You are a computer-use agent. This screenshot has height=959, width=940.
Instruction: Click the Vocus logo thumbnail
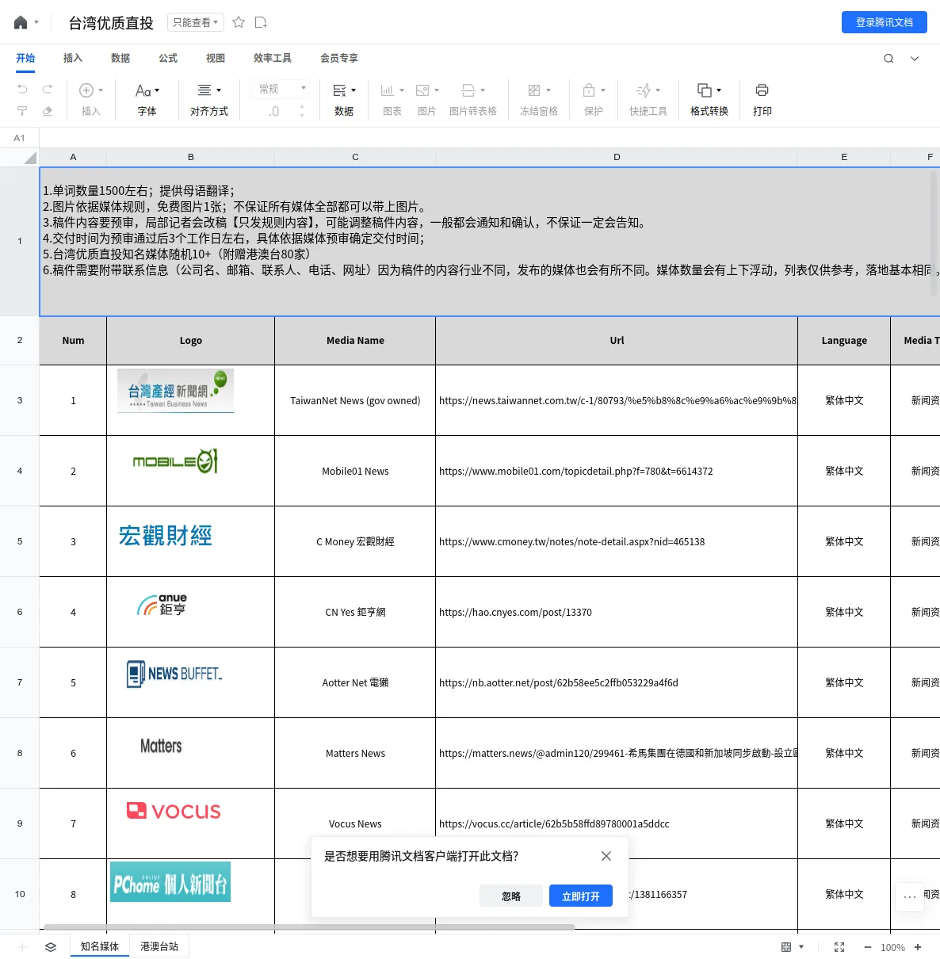tap(174, 810)
